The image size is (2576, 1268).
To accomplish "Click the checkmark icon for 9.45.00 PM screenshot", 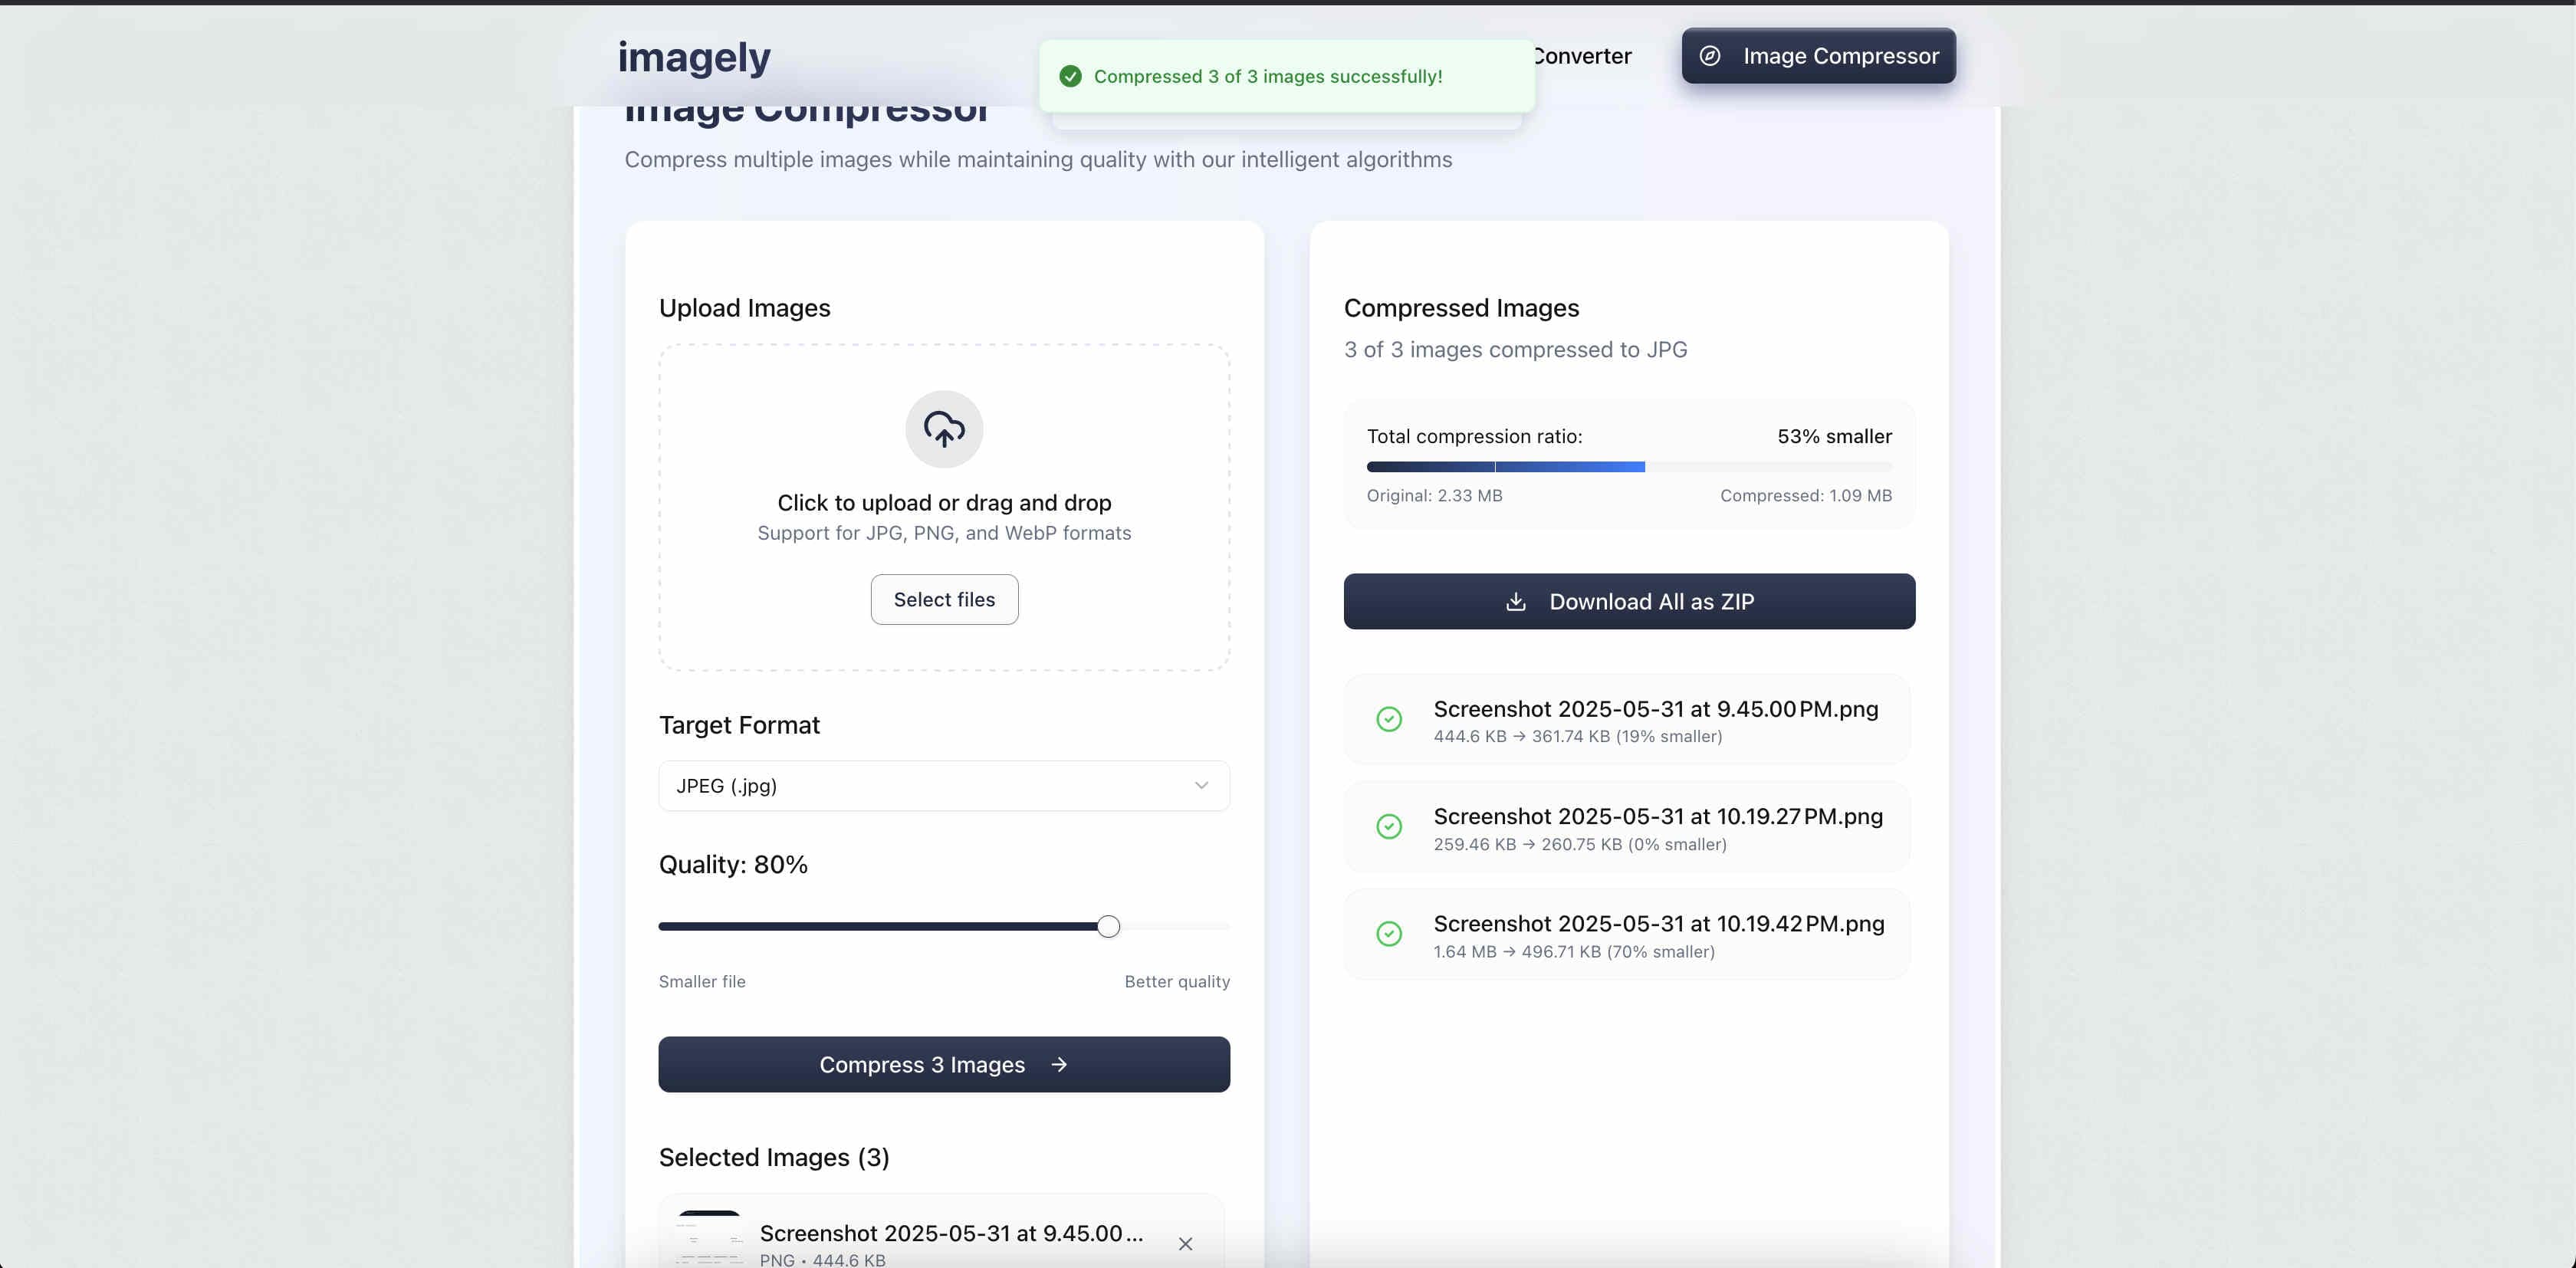I will coord(1389,719).
